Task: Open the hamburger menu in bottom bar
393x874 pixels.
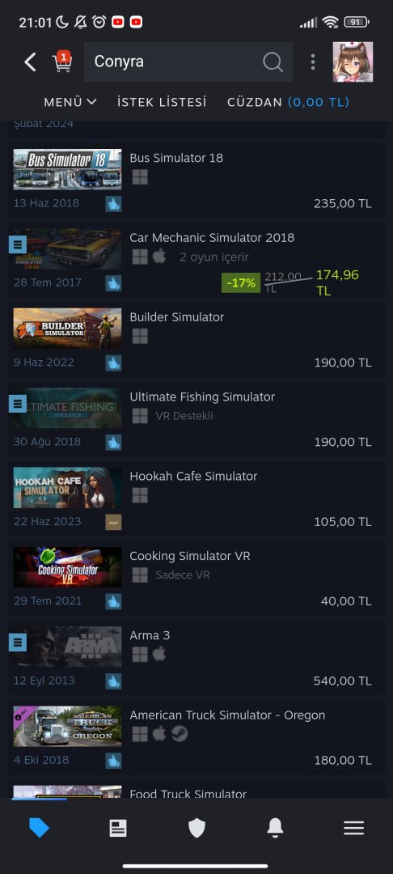Action: (x=353, y=828)
